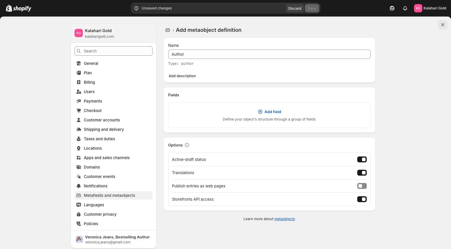Click the plus icon beside Add field

tap(260, 112)
